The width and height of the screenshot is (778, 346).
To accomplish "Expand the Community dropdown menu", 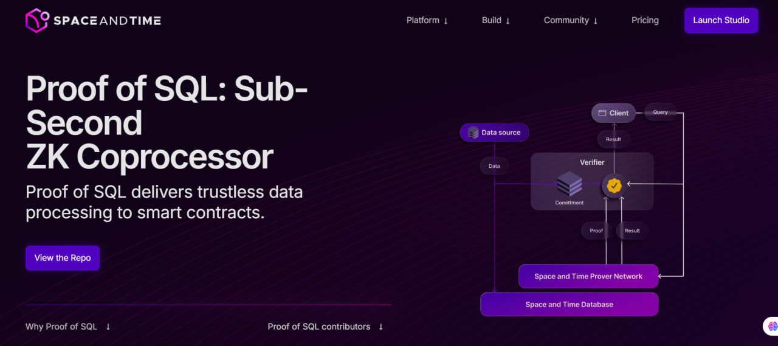I will point(570,20).
